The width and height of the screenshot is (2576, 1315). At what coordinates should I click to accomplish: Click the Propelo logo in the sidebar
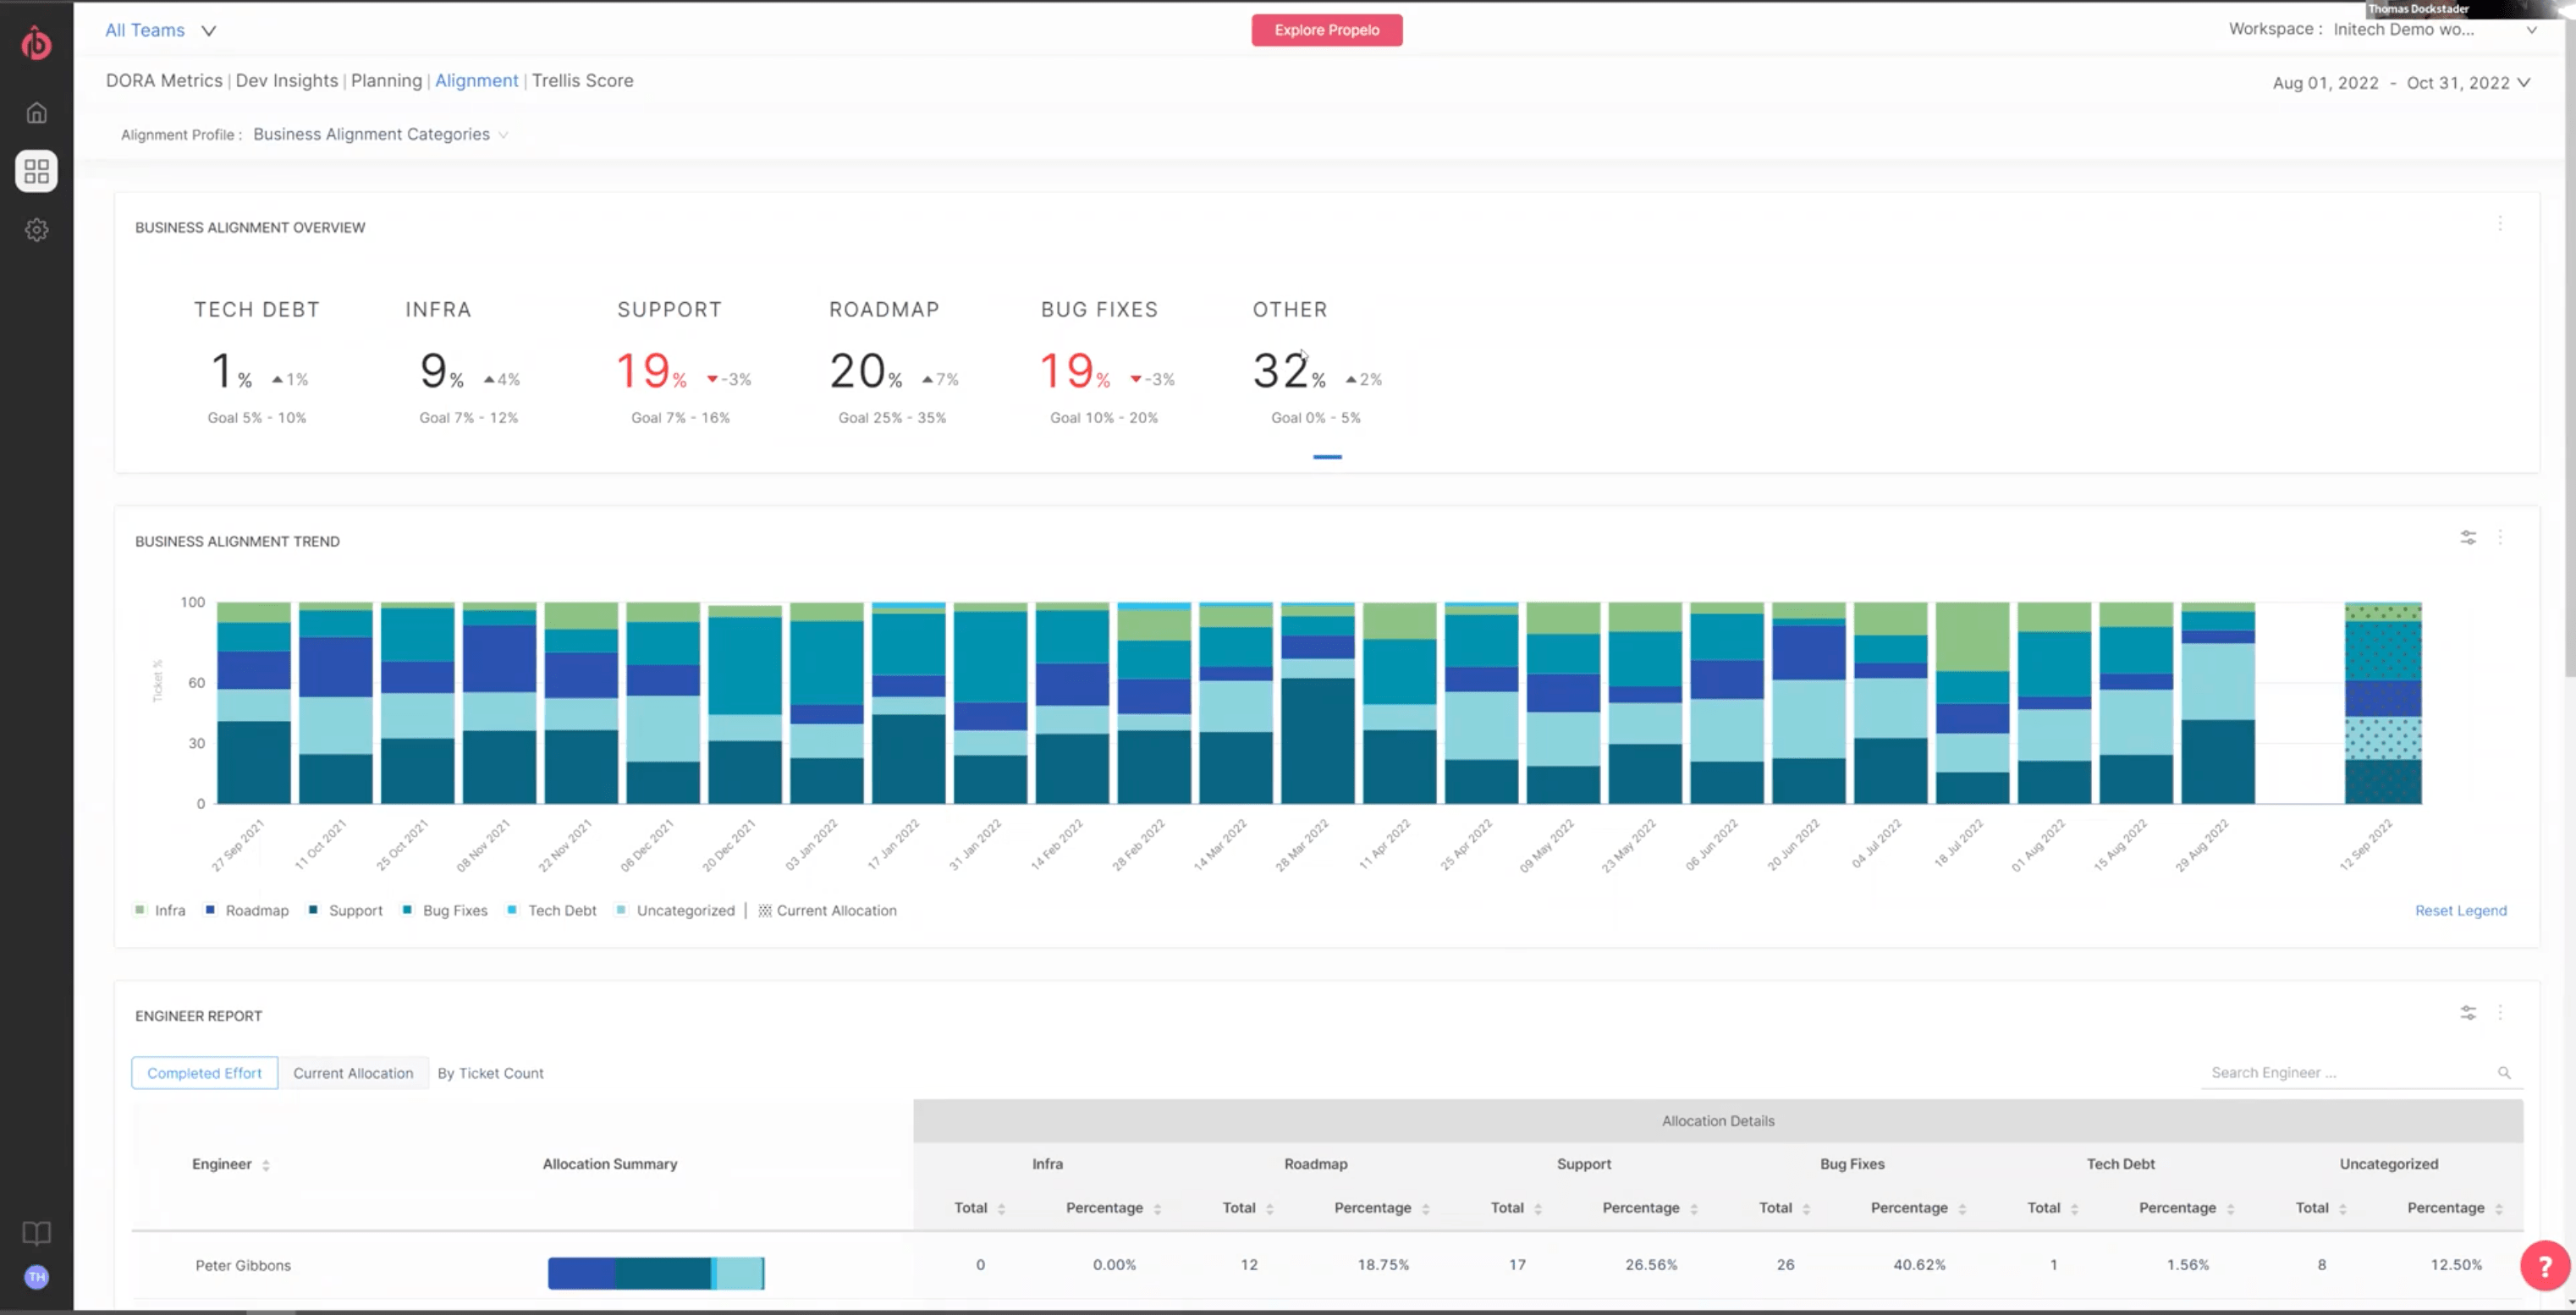[36, 43]
